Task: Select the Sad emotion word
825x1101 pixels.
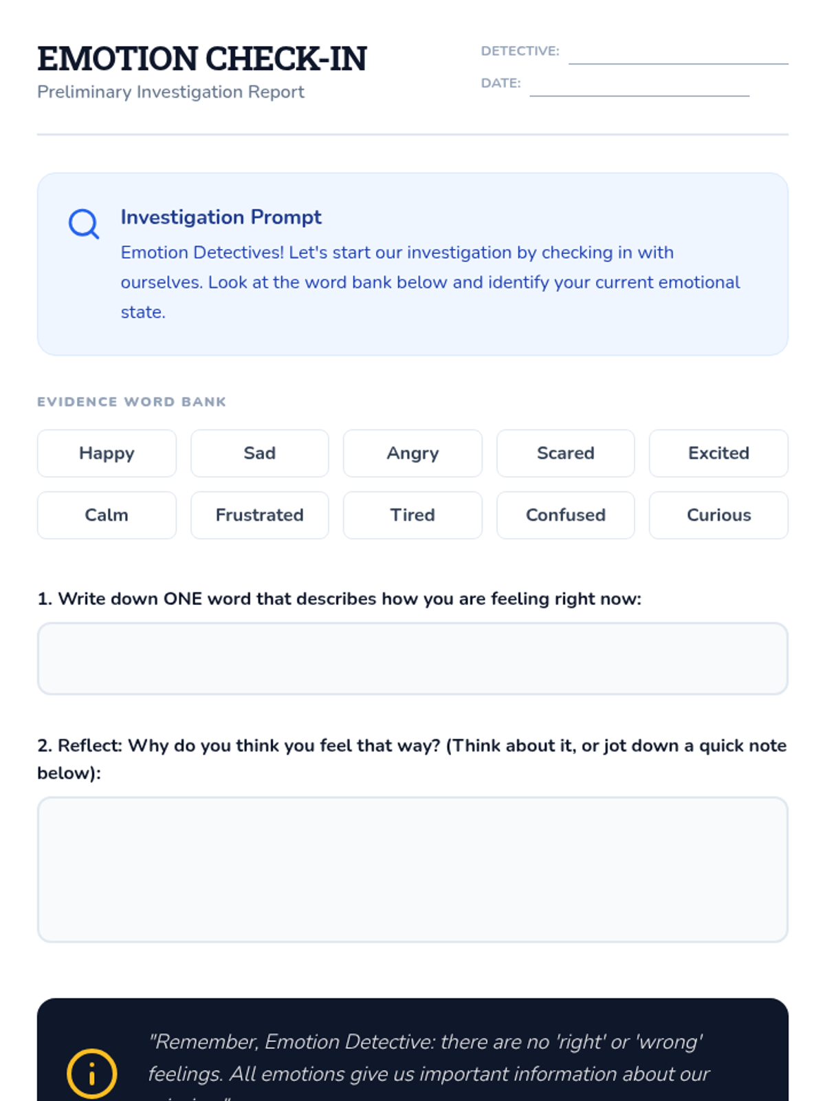Action: click(x=259, y=453)
